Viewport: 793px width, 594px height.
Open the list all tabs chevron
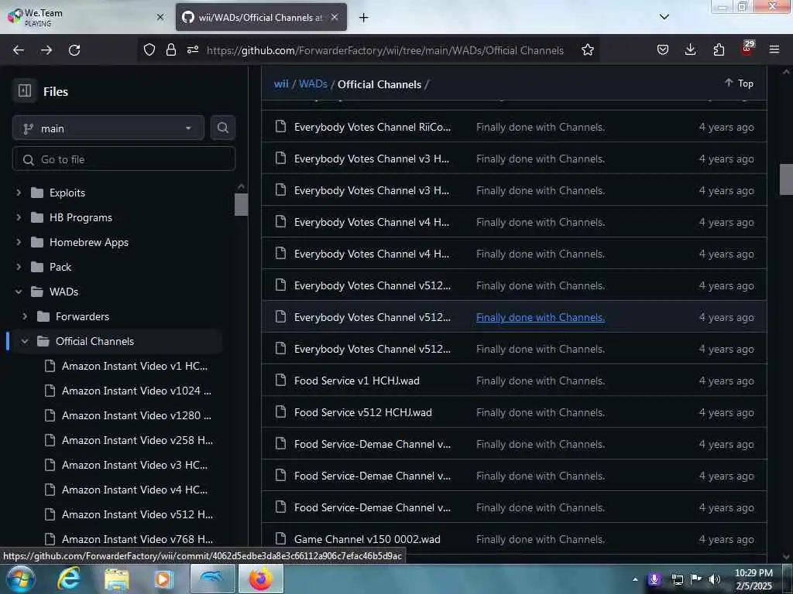[x=664, y=17]
